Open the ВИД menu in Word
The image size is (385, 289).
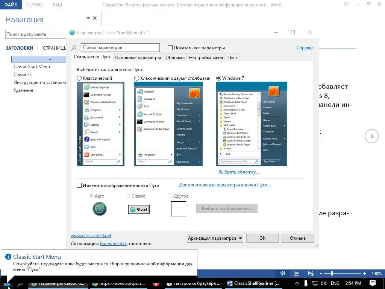58,5
